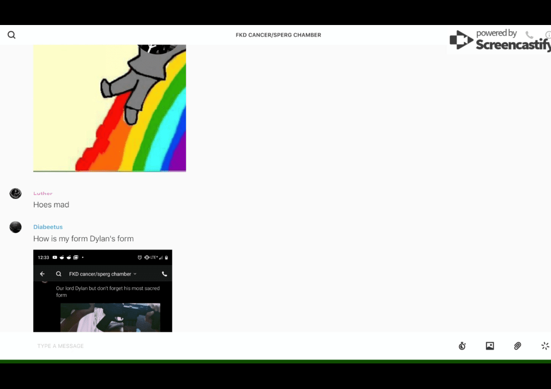Start a voice call with phone icon

pos(529,35)
